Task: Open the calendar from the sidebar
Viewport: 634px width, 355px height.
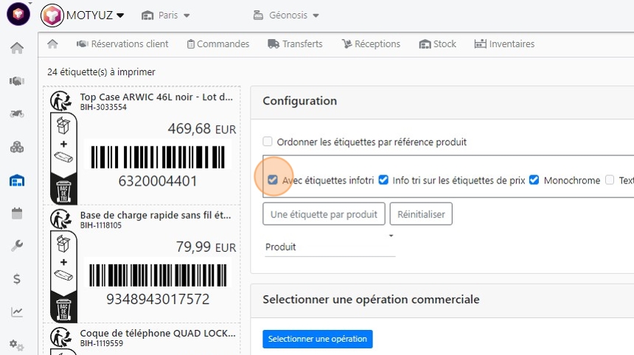Action: point(17,214)
